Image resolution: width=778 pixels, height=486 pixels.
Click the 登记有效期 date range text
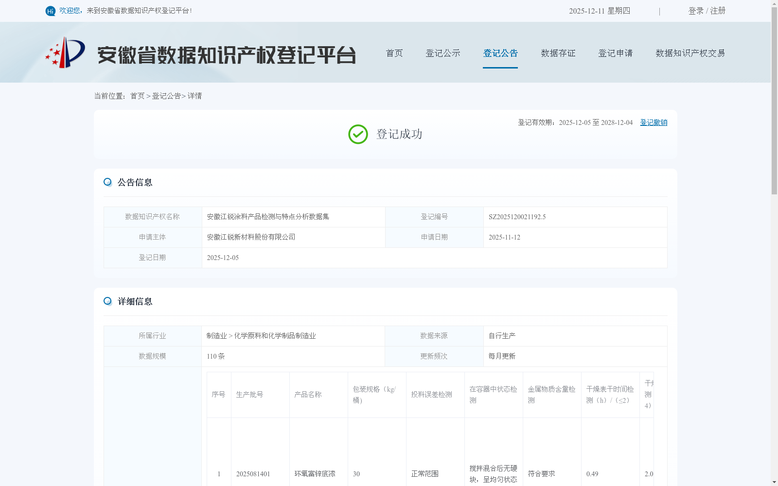(x=575, y=122)
